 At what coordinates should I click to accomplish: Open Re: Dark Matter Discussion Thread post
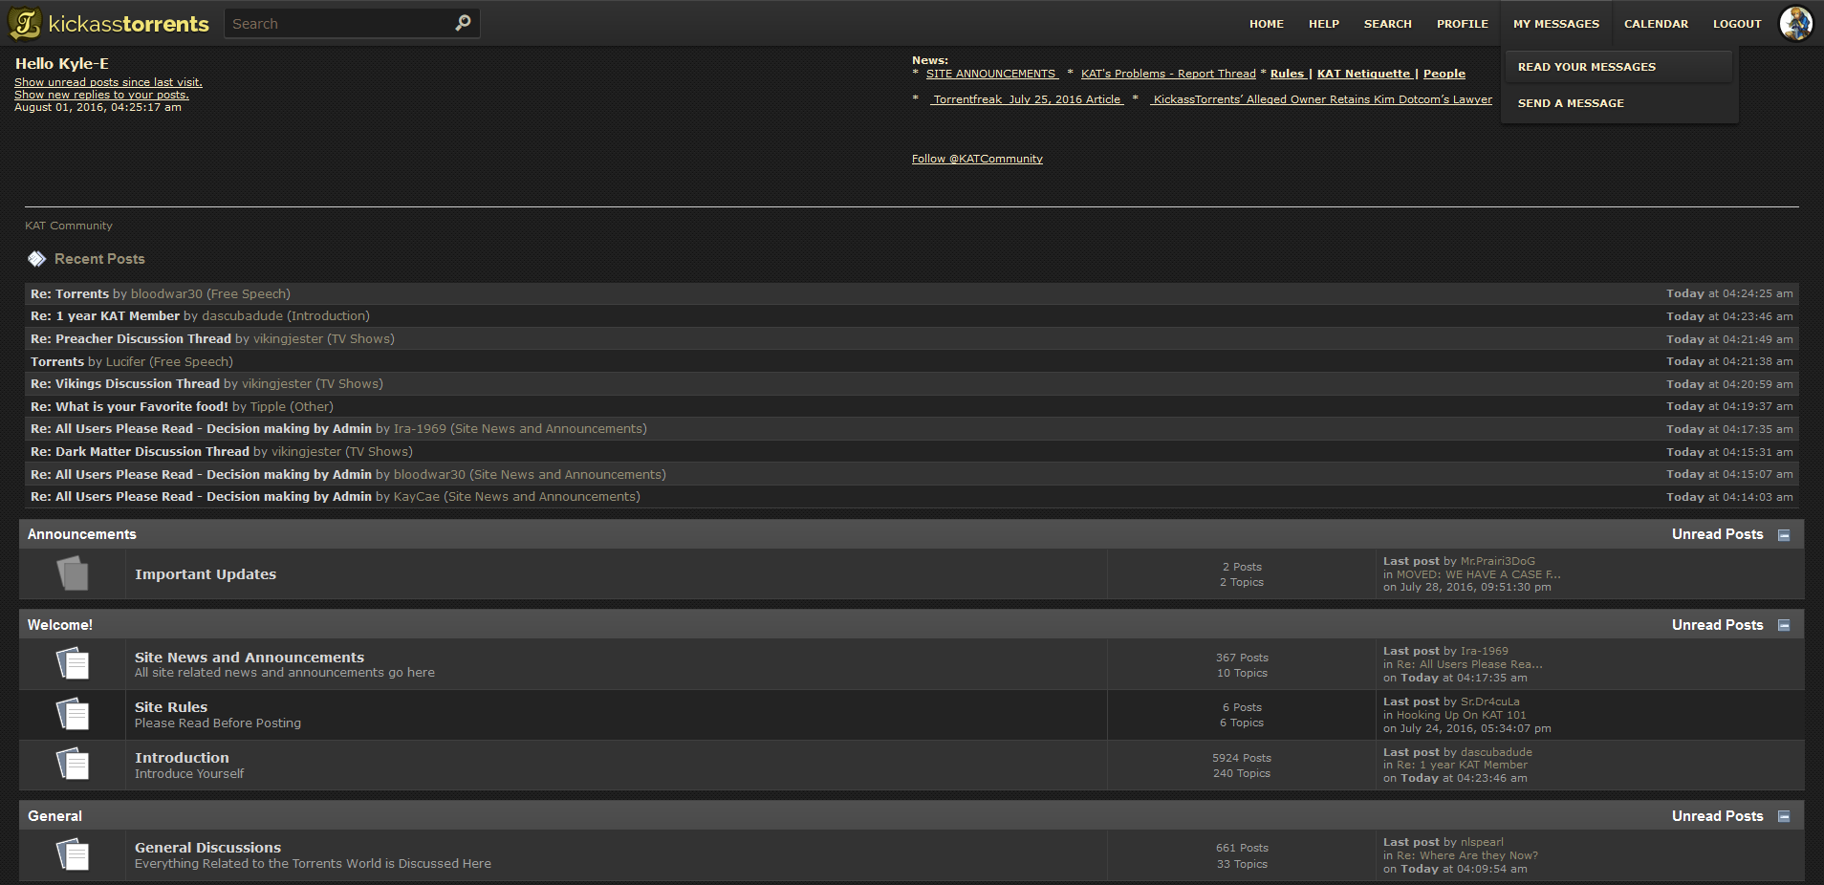click(x=140, y=451)
